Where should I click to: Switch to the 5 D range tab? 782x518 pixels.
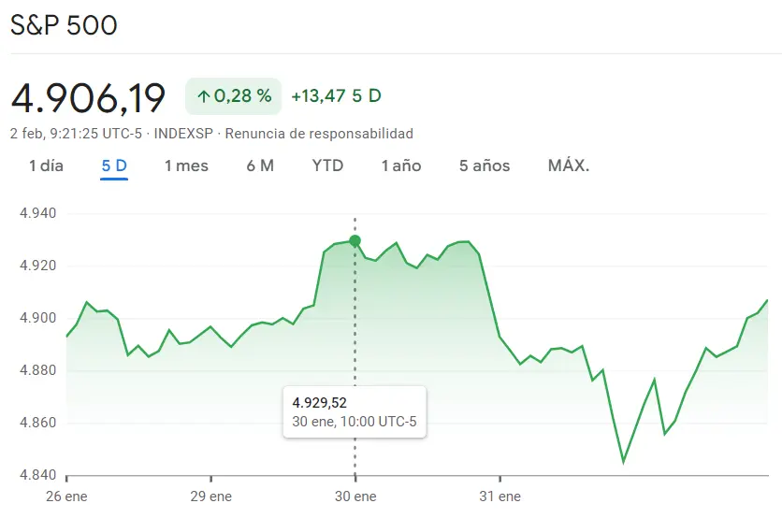pyautogui.click(x=114, y=166)
